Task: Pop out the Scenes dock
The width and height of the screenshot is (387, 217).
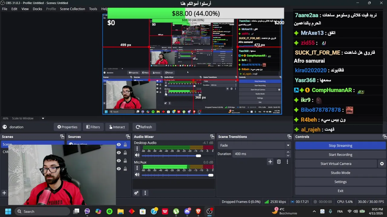Action: (62, 137)
